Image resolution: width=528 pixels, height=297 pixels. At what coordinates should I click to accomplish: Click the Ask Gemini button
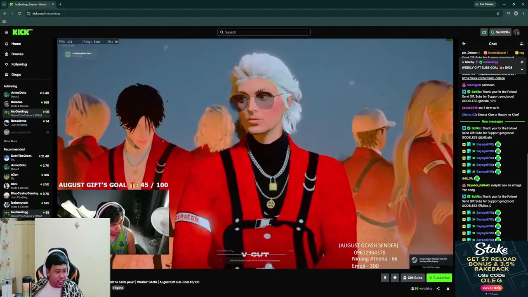(484, 4)
